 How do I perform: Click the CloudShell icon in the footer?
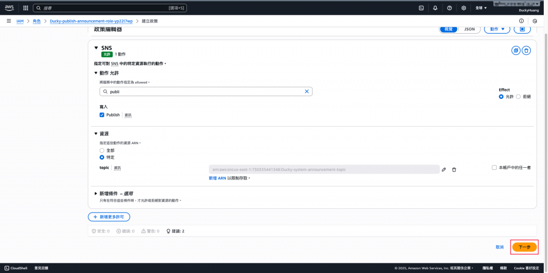point(7,268)
